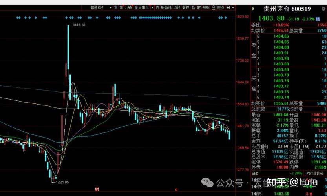Click the 总卖量 value 3750

322,31
